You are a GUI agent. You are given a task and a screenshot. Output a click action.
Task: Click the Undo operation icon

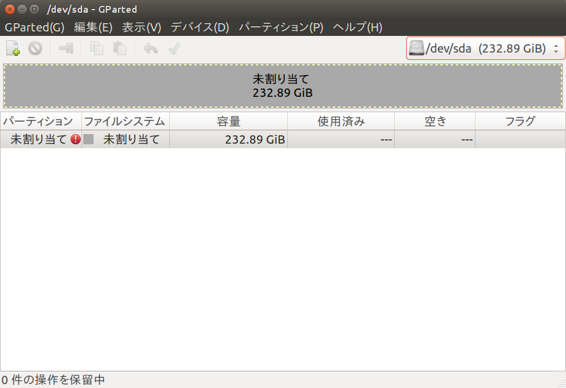[x=149, y=48]
